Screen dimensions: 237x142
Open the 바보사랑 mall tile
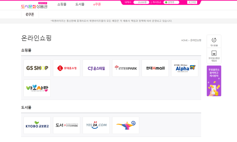[37, 88]
